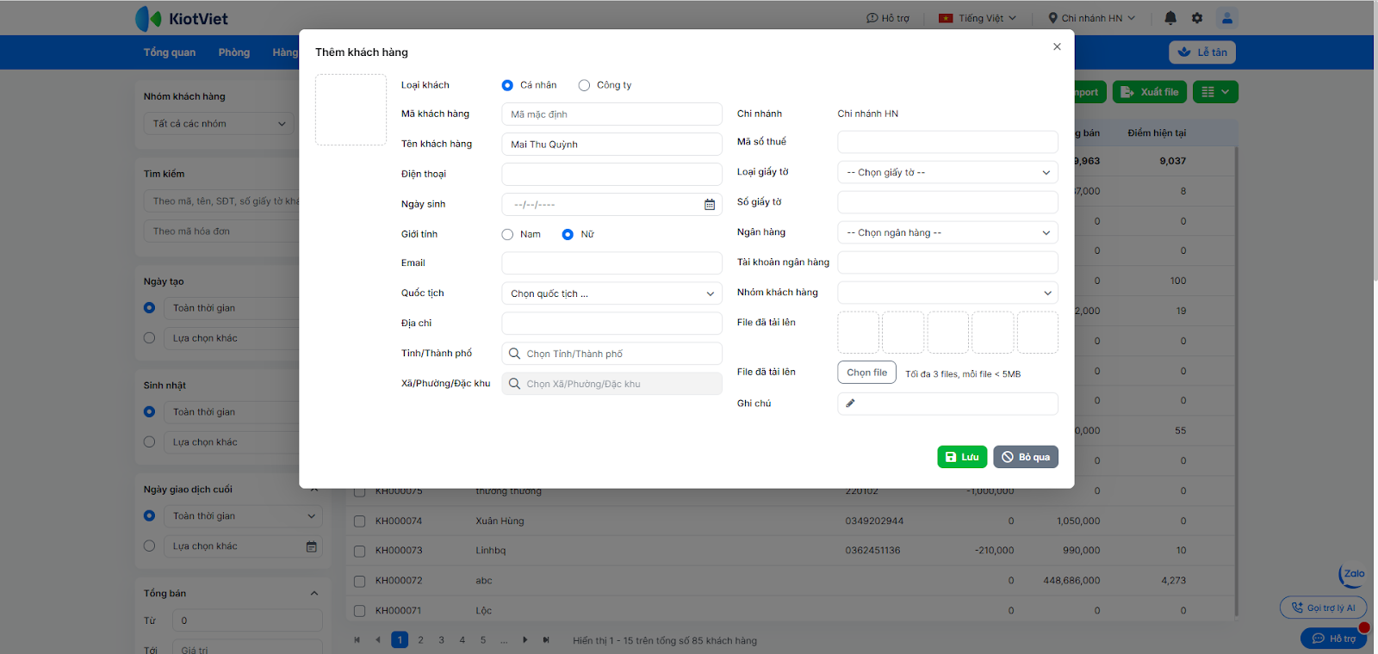The image size is (1378, 654).
Task: Focus the Tên khách hàng field
Action: pos(611,145)
